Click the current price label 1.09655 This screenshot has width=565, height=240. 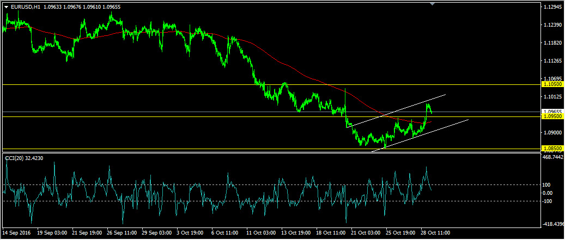point(552,112)
